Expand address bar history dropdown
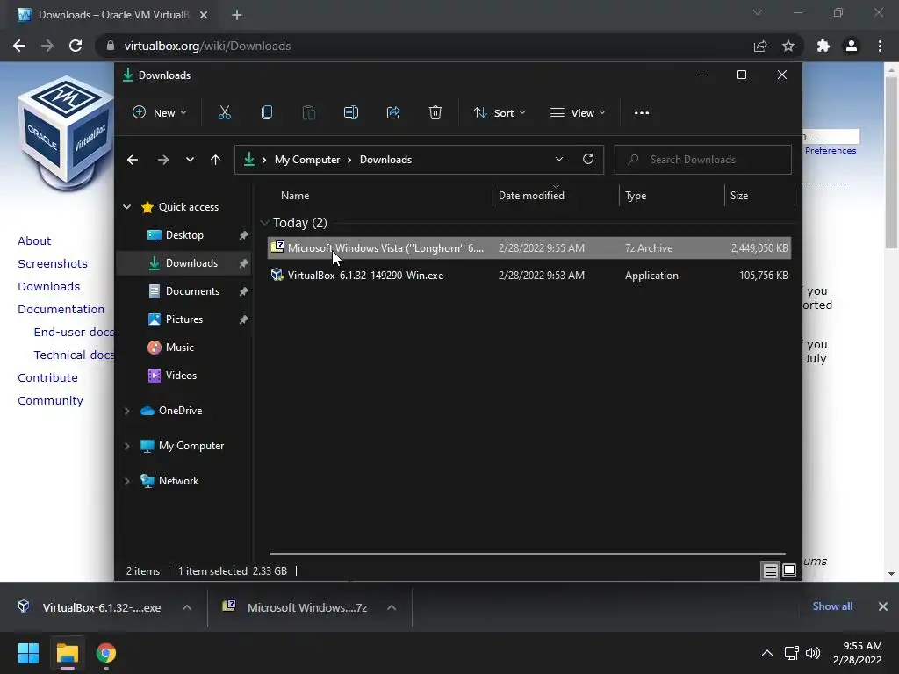Screen dimensions: 899x674 point(559,160)
